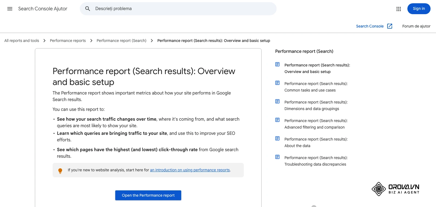Open the hamburger main menu
Screen dimensions: 436x207
click(x=10, y=9)
